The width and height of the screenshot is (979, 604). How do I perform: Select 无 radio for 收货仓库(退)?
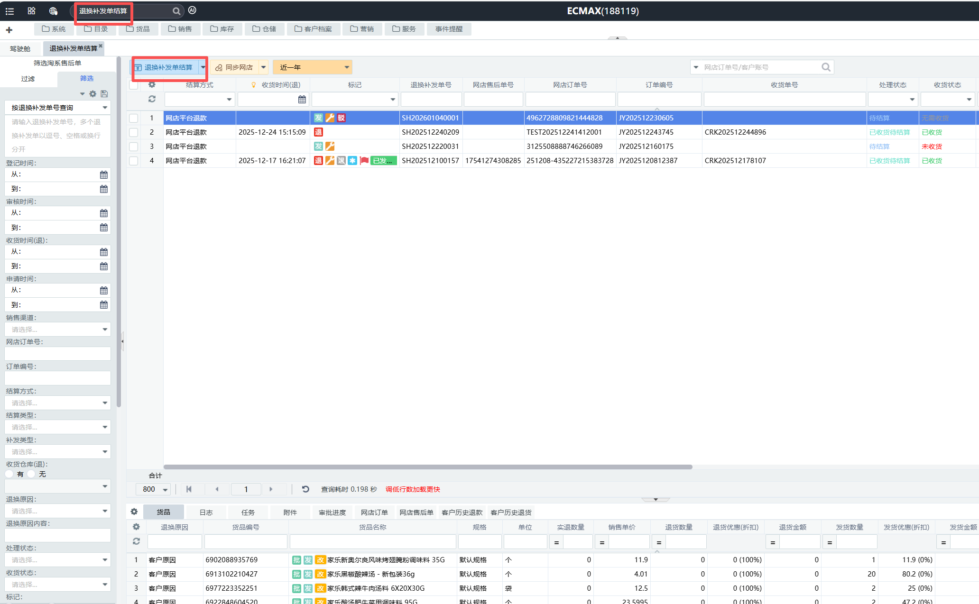pyautogui.click(x=31, y=474)
